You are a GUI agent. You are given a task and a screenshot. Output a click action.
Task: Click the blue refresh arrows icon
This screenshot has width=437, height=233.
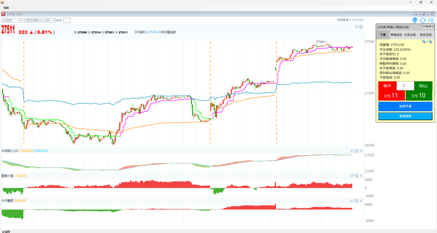pos(422,20)
